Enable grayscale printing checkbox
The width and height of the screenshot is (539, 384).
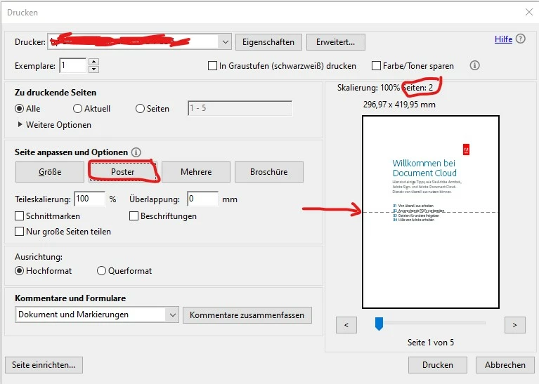coord(212,65)
